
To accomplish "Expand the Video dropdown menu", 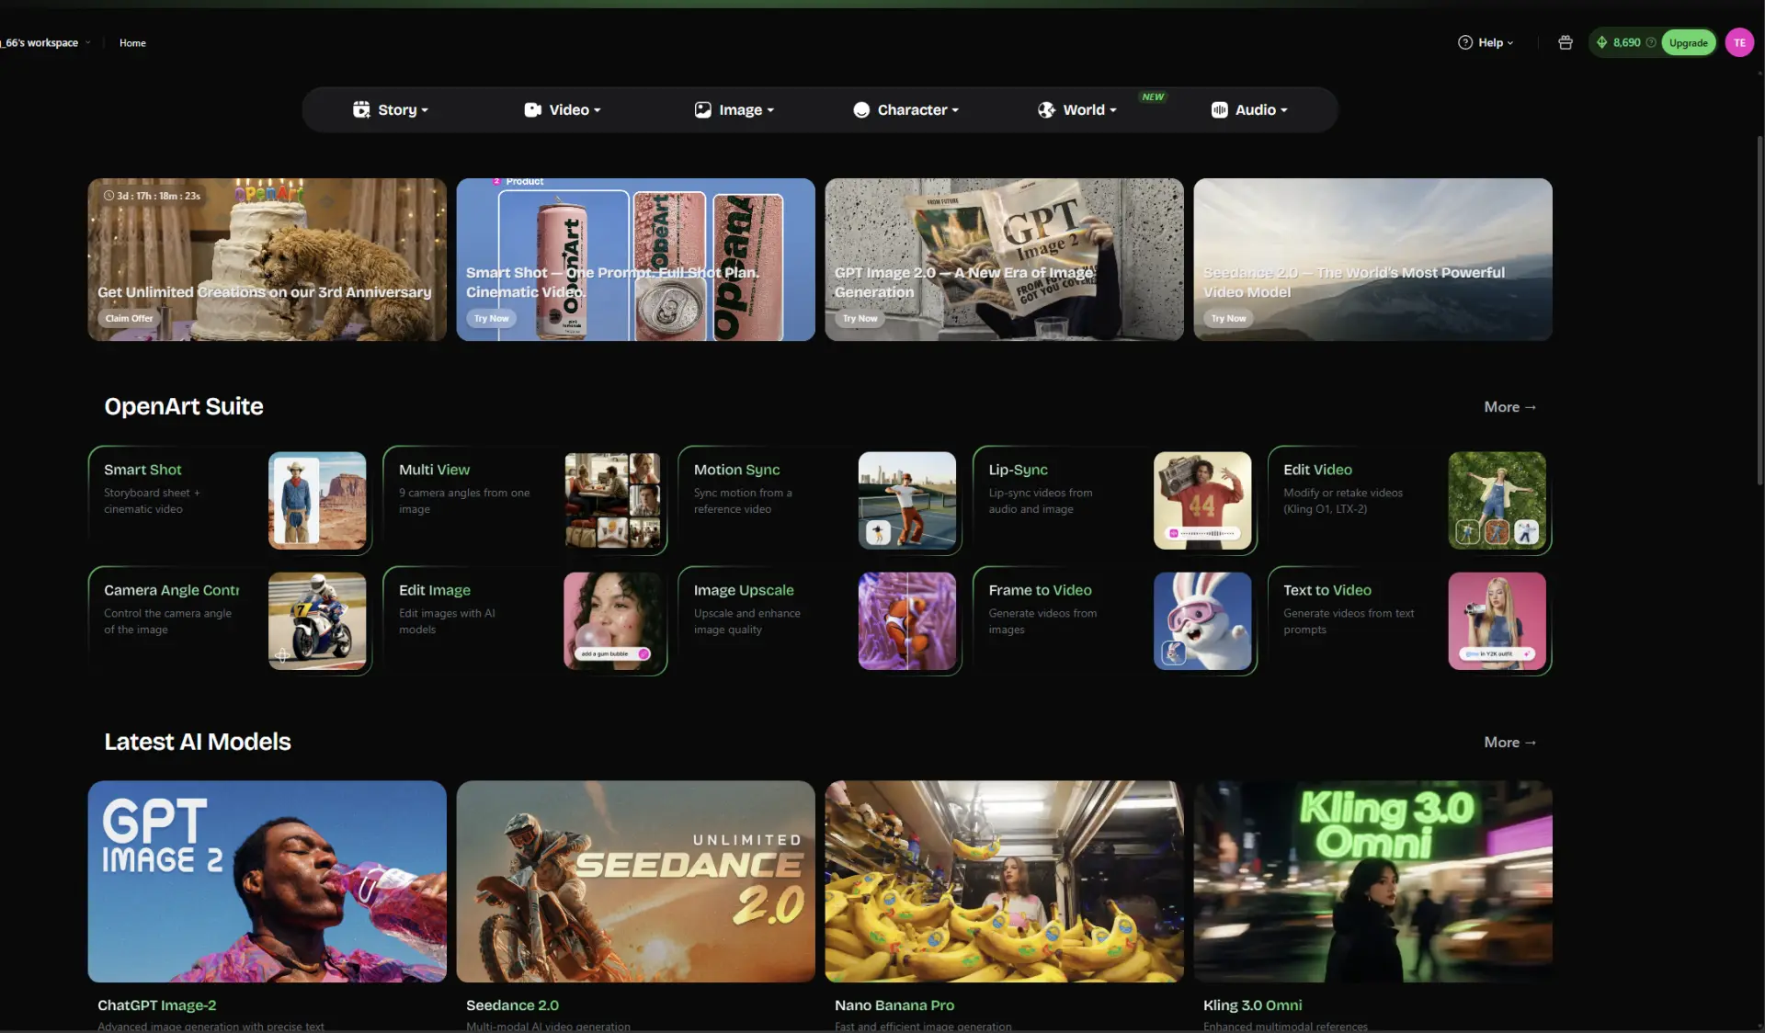I will (563, 109).
